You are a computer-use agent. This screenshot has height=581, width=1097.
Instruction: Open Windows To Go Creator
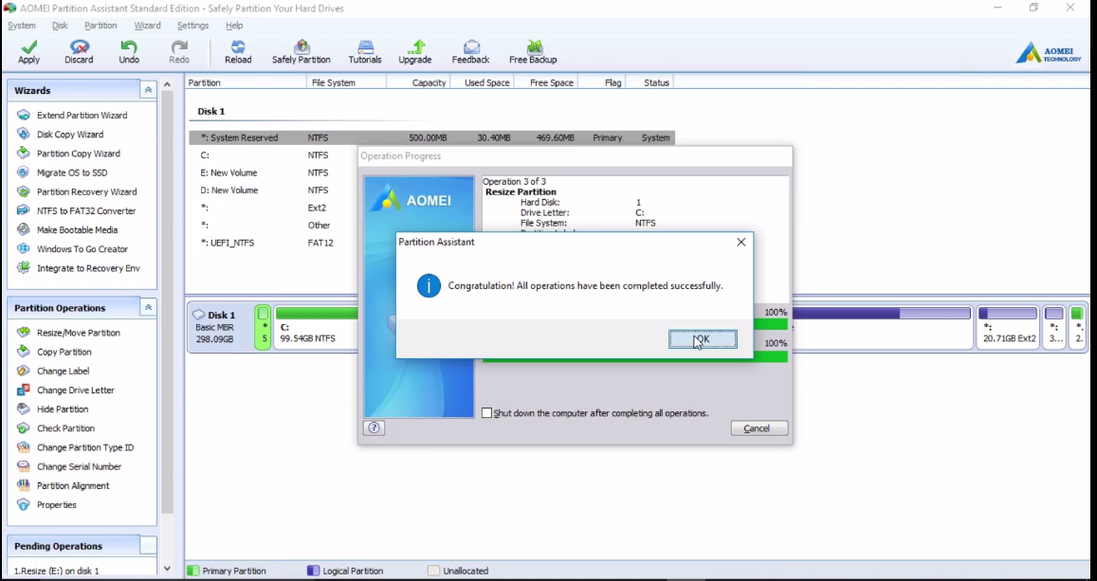[x=82, y=249]
